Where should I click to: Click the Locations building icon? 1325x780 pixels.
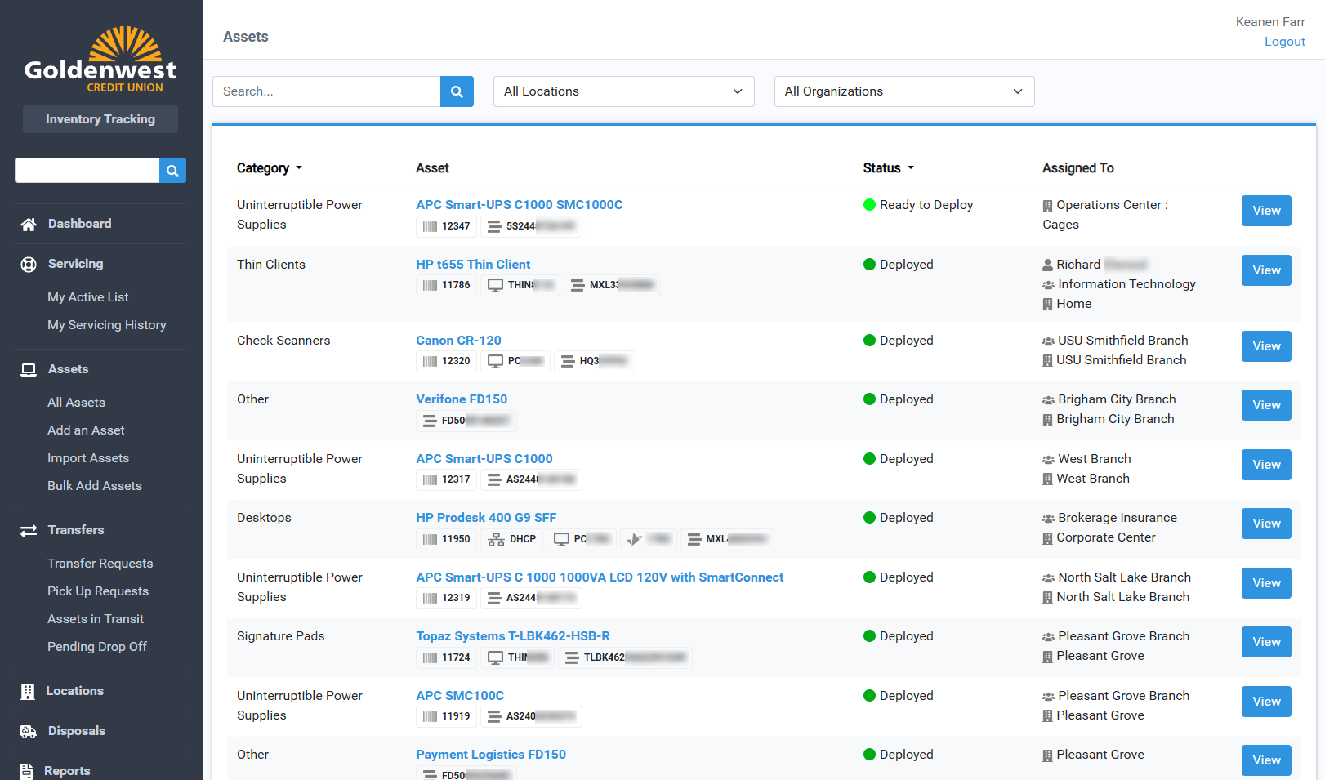[28, 692]
